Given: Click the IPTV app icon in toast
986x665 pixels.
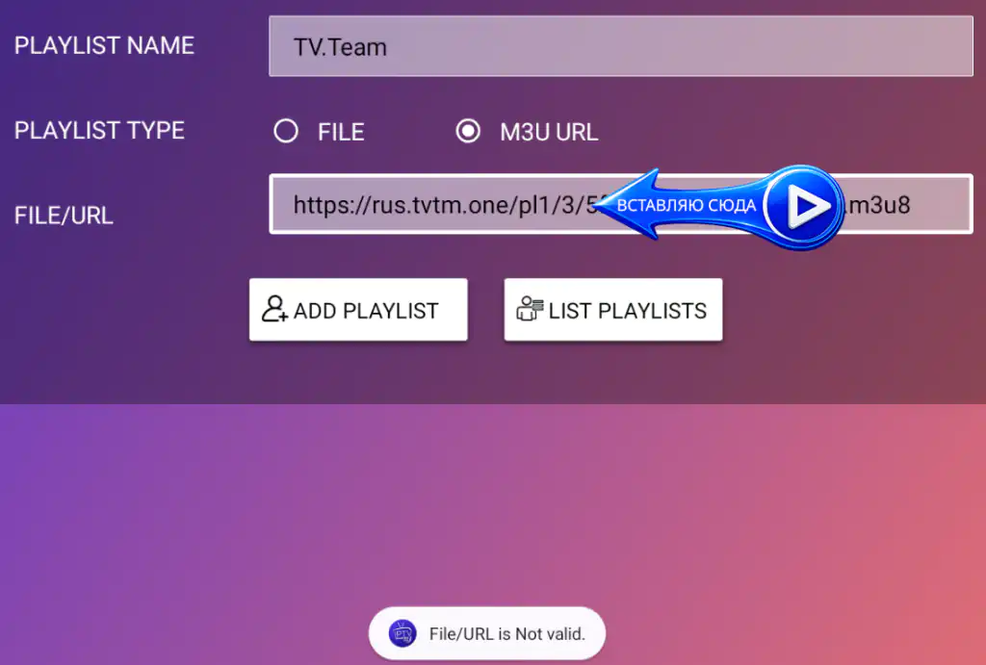Looking at the screenshot, I should (402, 633).
